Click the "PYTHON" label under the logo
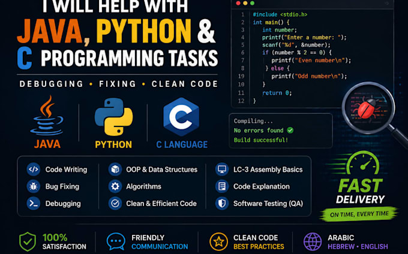The image size is (408, 254). coord(113,144)
